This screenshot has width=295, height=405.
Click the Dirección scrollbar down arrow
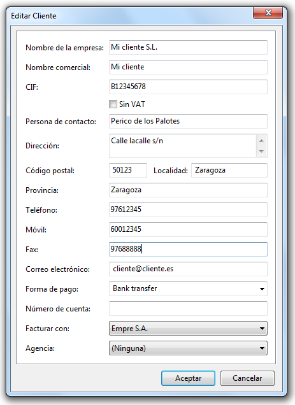click(x=261, y=151)
